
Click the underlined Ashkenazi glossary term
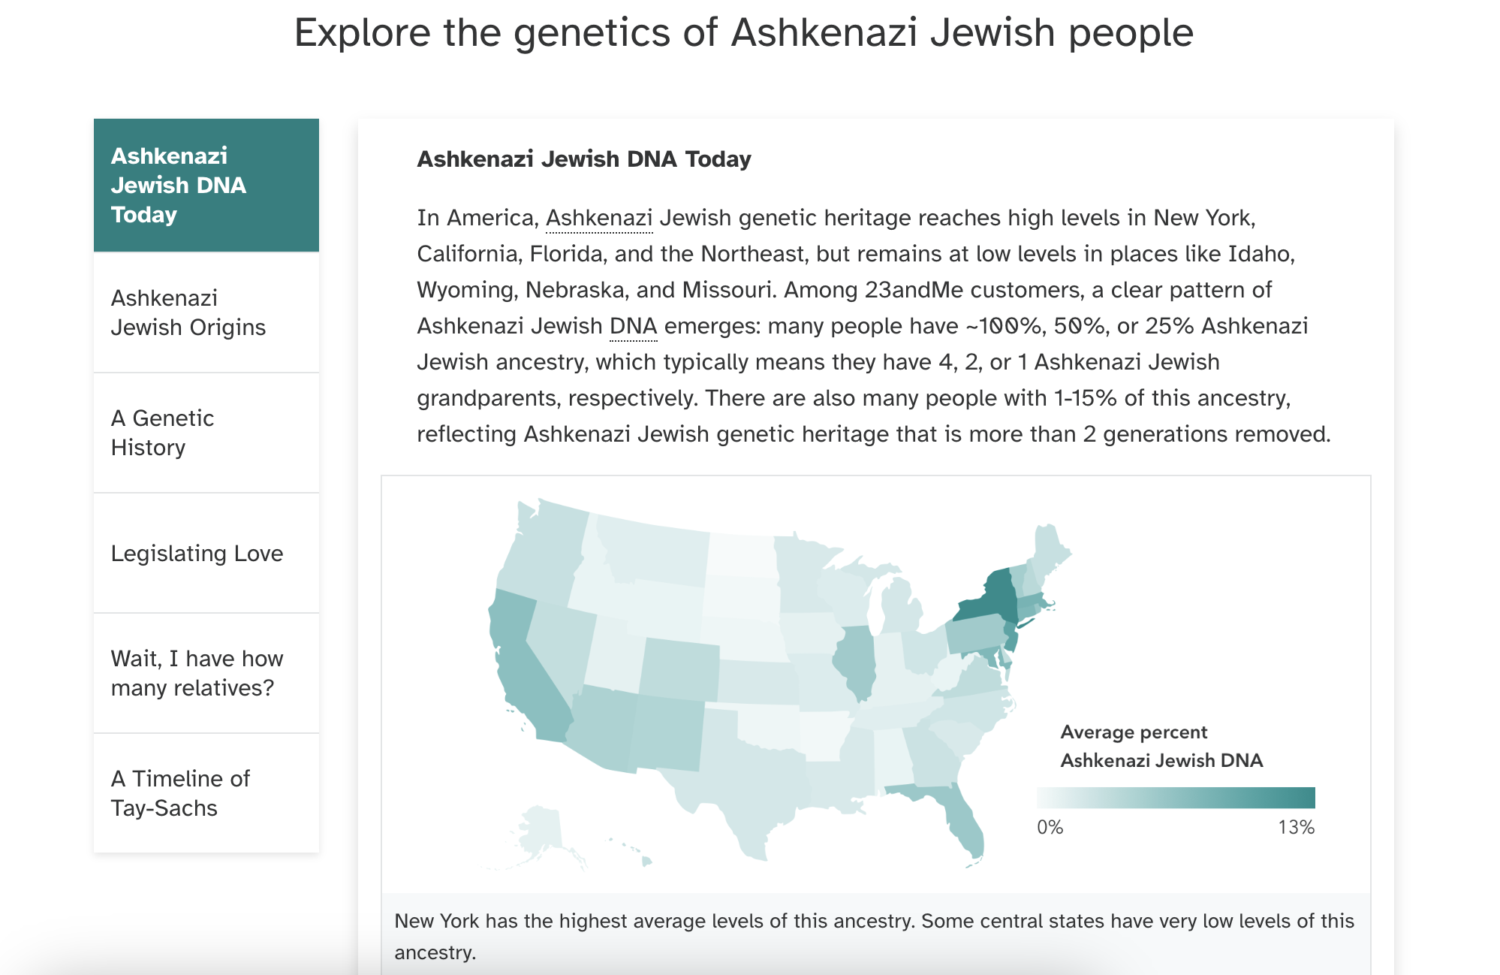598,218
